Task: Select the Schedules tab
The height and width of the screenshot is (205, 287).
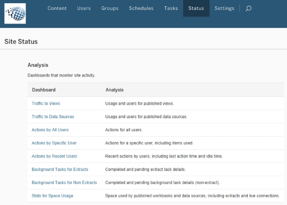Action: pos(141,8)
